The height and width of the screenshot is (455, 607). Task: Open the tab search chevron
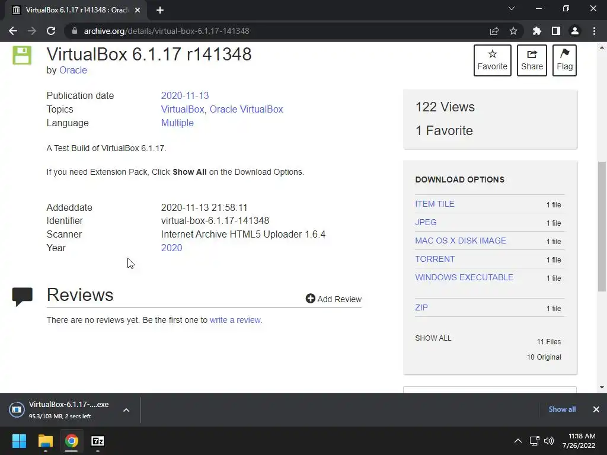[x=512, y=8]
